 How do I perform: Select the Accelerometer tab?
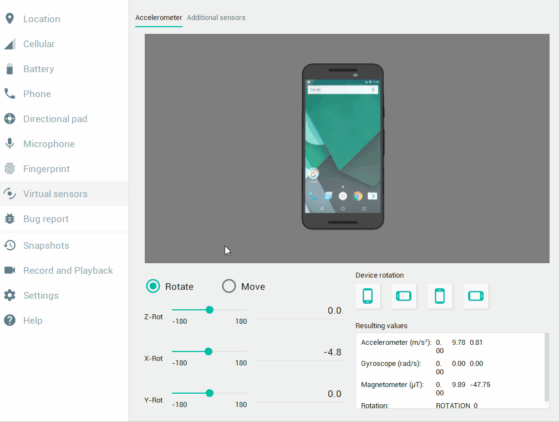(x=159, y=18)
